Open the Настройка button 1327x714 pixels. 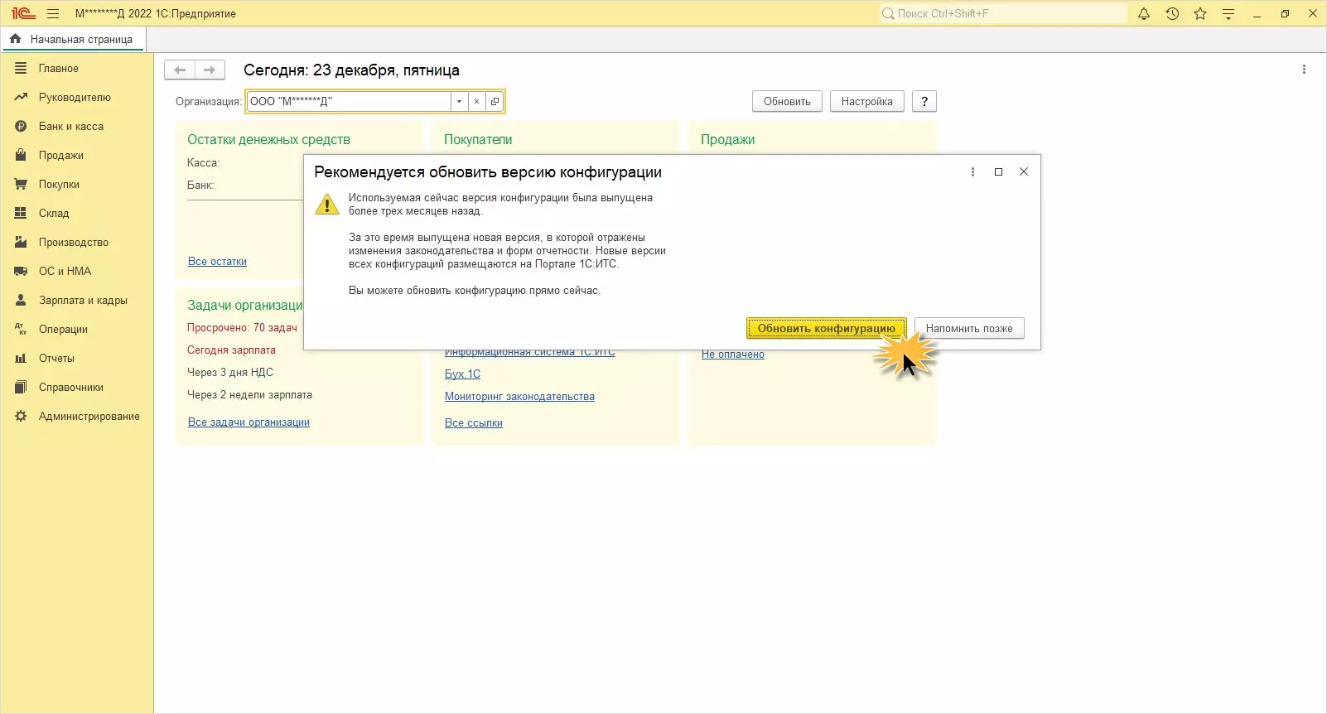coord(866,101)
